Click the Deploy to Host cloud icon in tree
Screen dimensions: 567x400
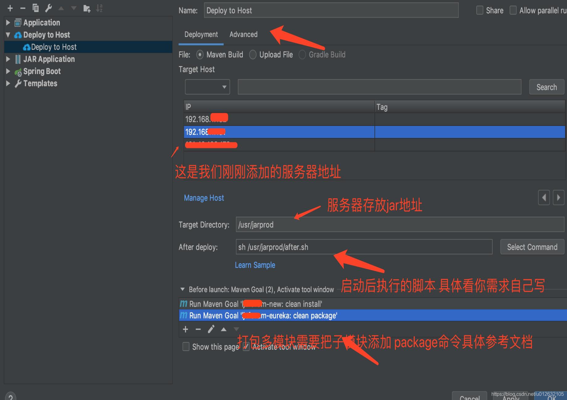coord(18,35)
